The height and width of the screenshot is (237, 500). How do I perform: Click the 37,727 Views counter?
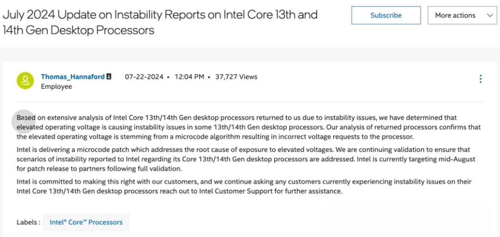pyautogui.click(x=236, y=77)
